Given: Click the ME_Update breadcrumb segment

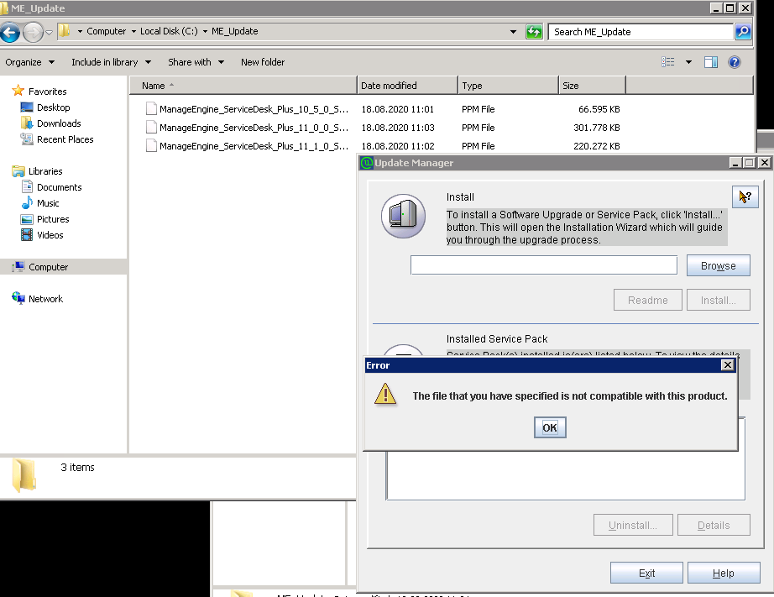Looking at the screenshot, I should (234, 31).
